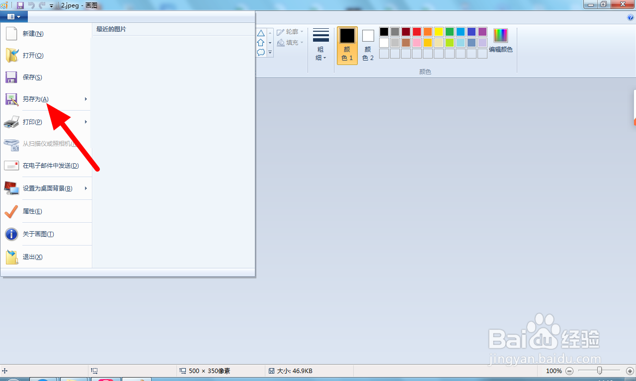The height and width of the screenshot is (381, 636).
Task: Select the cloud callout shape
Action: 261,52
